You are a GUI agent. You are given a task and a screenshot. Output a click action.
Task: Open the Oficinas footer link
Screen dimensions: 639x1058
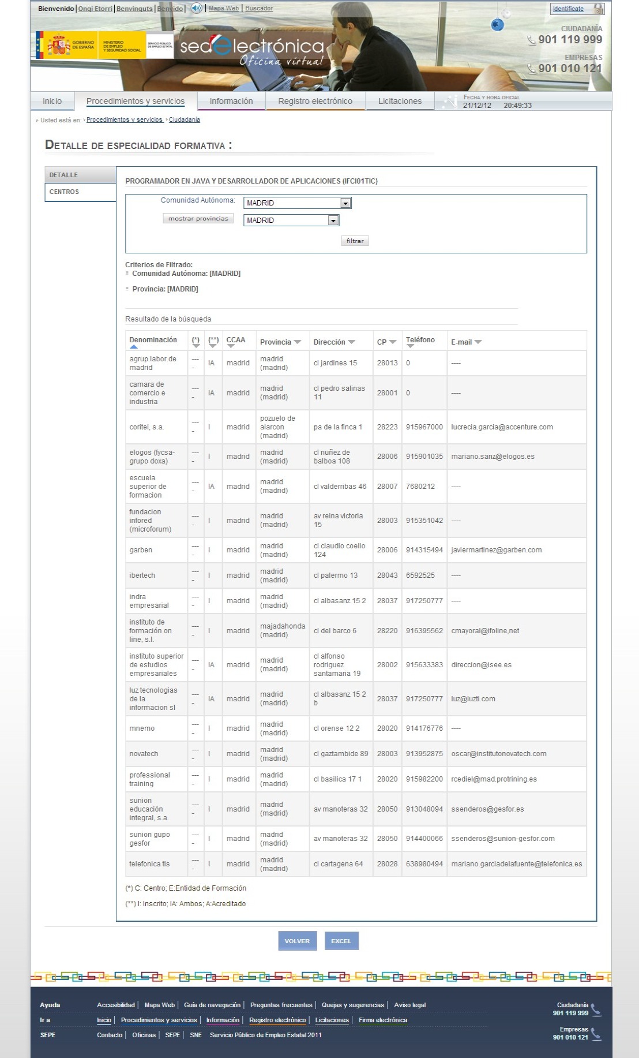point(144,1035)
